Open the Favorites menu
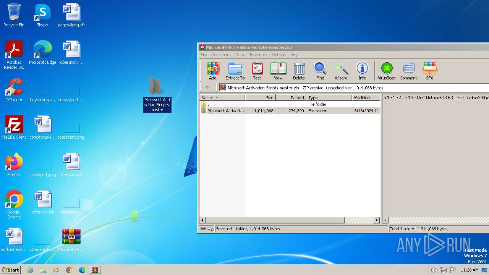This screenshot has width=489, height=275. pos(259,55)
